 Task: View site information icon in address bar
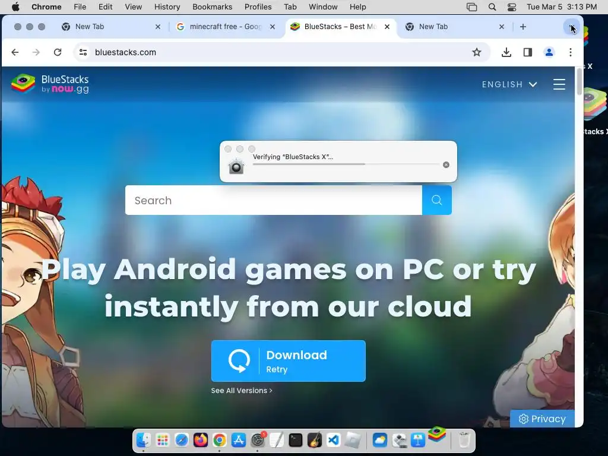click(x=83, y=52)
